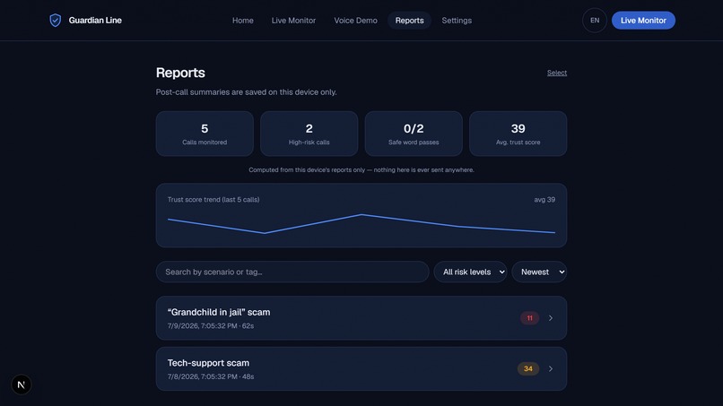Click the "Computed from this device's reports only" note
The height and width of the screenshot is (406, 723).
(361, 170)
